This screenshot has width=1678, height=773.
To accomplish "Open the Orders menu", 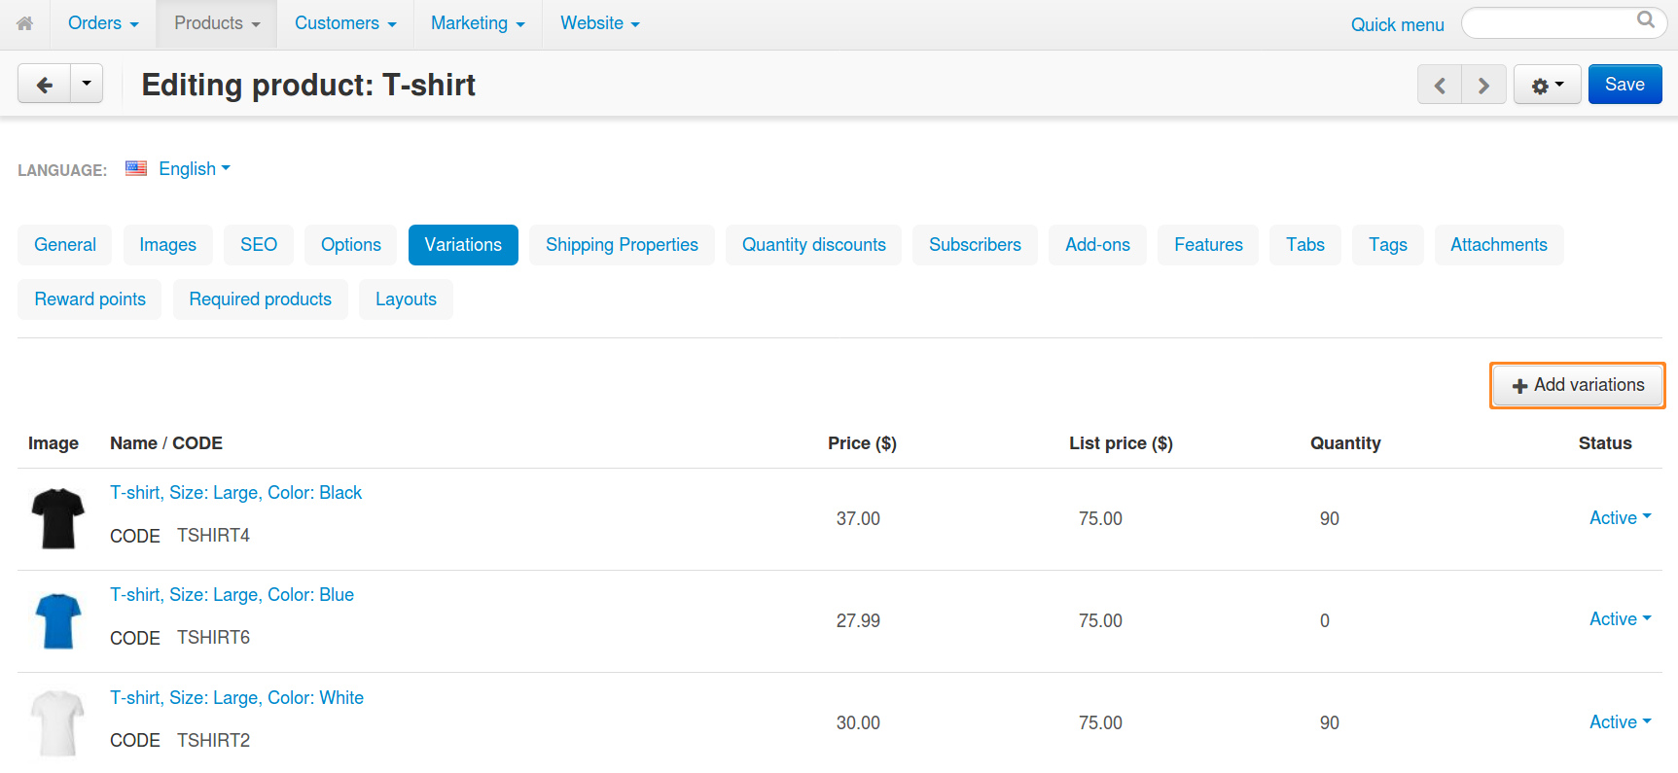I will [103, 23].
